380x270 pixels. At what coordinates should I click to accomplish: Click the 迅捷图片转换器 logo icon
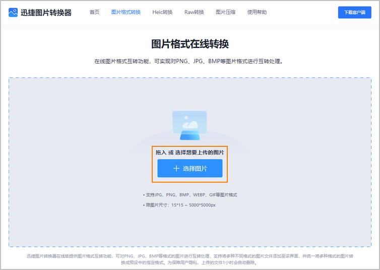[x=13, y=13]
